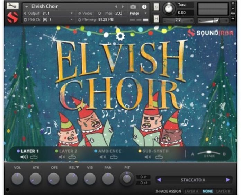Image resolution: width=241 pixels, height=195 pixels.
Task: Show the instrument info panel
Action: pyautogui.click(x=144, y=7)
